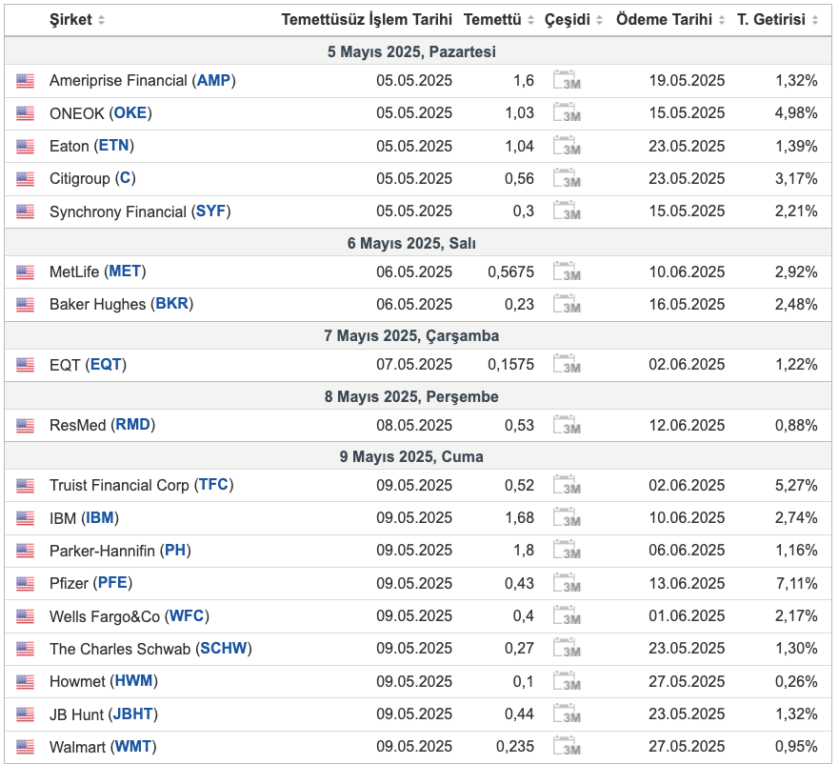
Task: Open the SYF ticker link
Action: tap(210, 211)
